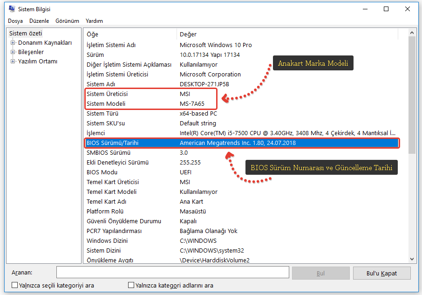422x295 pixels.
Task: Open the Düzenle menu
Action: click(39, 21)
